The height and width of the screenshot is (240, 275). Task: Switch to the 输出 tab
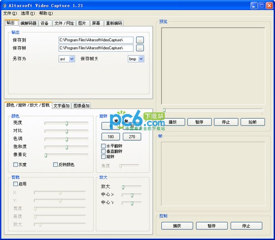[11, 23]
